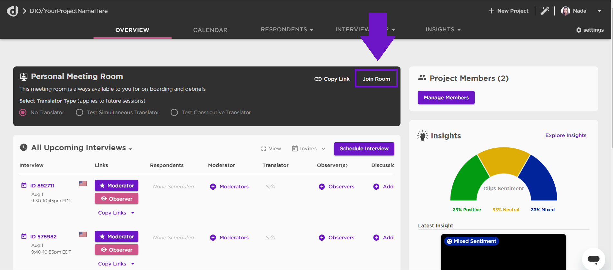
Task: Click the latest insight video thumbnail
Action: click(503, 252)
